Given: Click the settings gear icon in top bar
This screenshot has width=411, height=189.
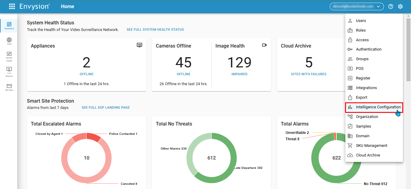Looking at the screenshot, I should click(x=400, y=6).
